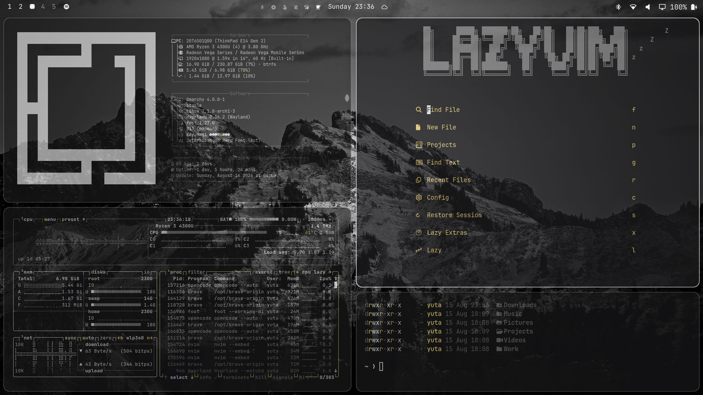The height and width of the screenshot is (395, 703).
Task: Decrease btop update interval with minus
Action: [304, 219]
